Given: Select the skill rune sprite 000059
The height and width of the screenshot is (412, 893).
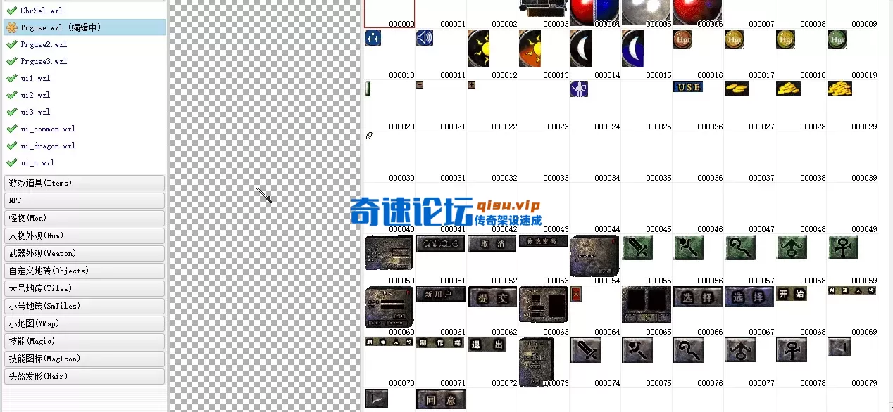Looking at the screenshot, I should point(843,247).
